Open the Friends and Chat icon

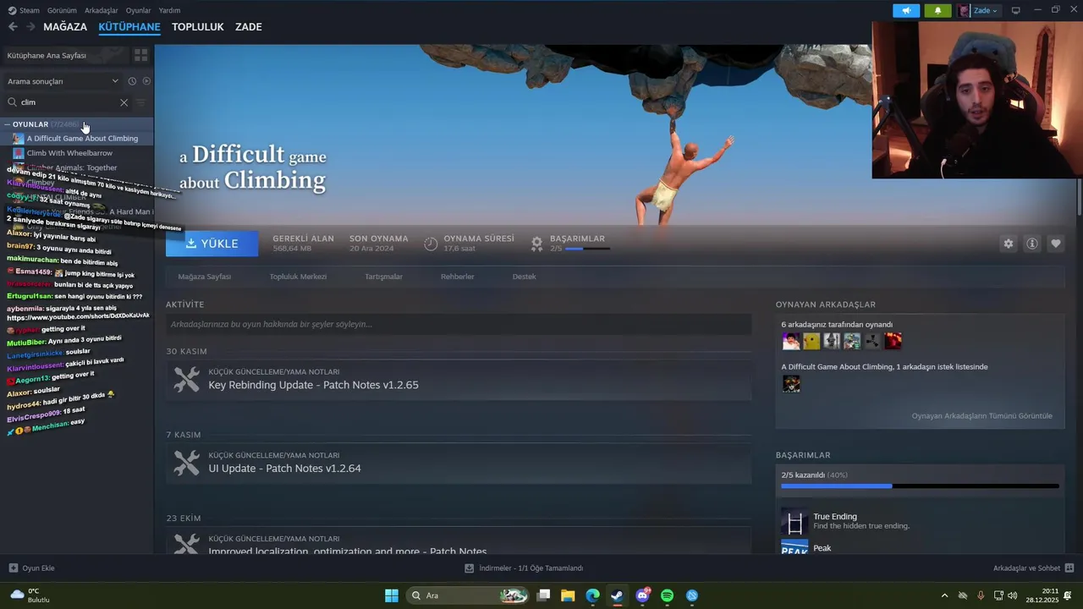click(1069, 568)
